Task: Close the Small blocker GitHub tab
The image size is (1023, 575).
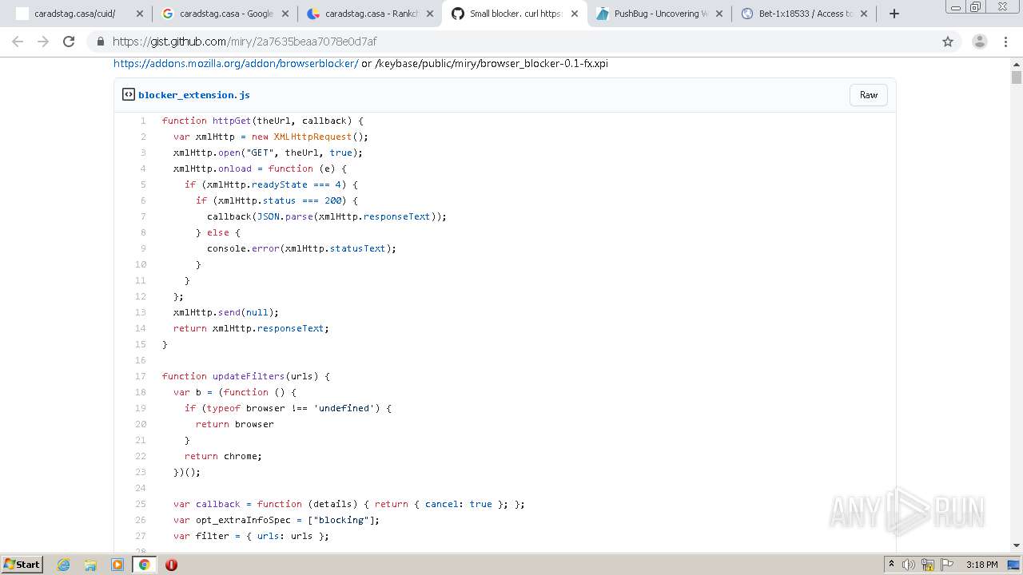Action: click(574, 14)
